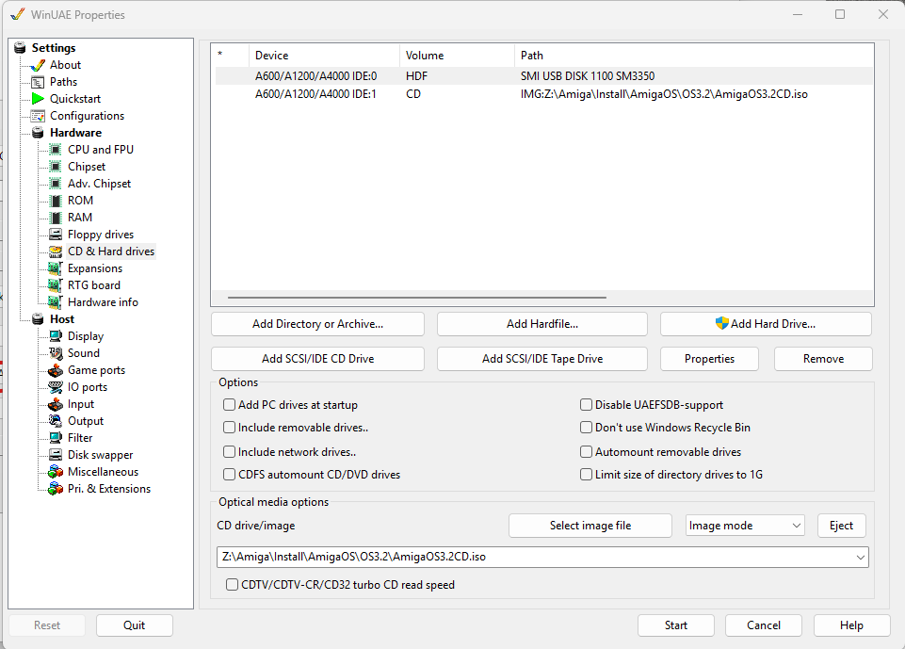Click the Add Hardfile... button
Image resolution: width=905 pixels, height=649 pixels.
541,324
